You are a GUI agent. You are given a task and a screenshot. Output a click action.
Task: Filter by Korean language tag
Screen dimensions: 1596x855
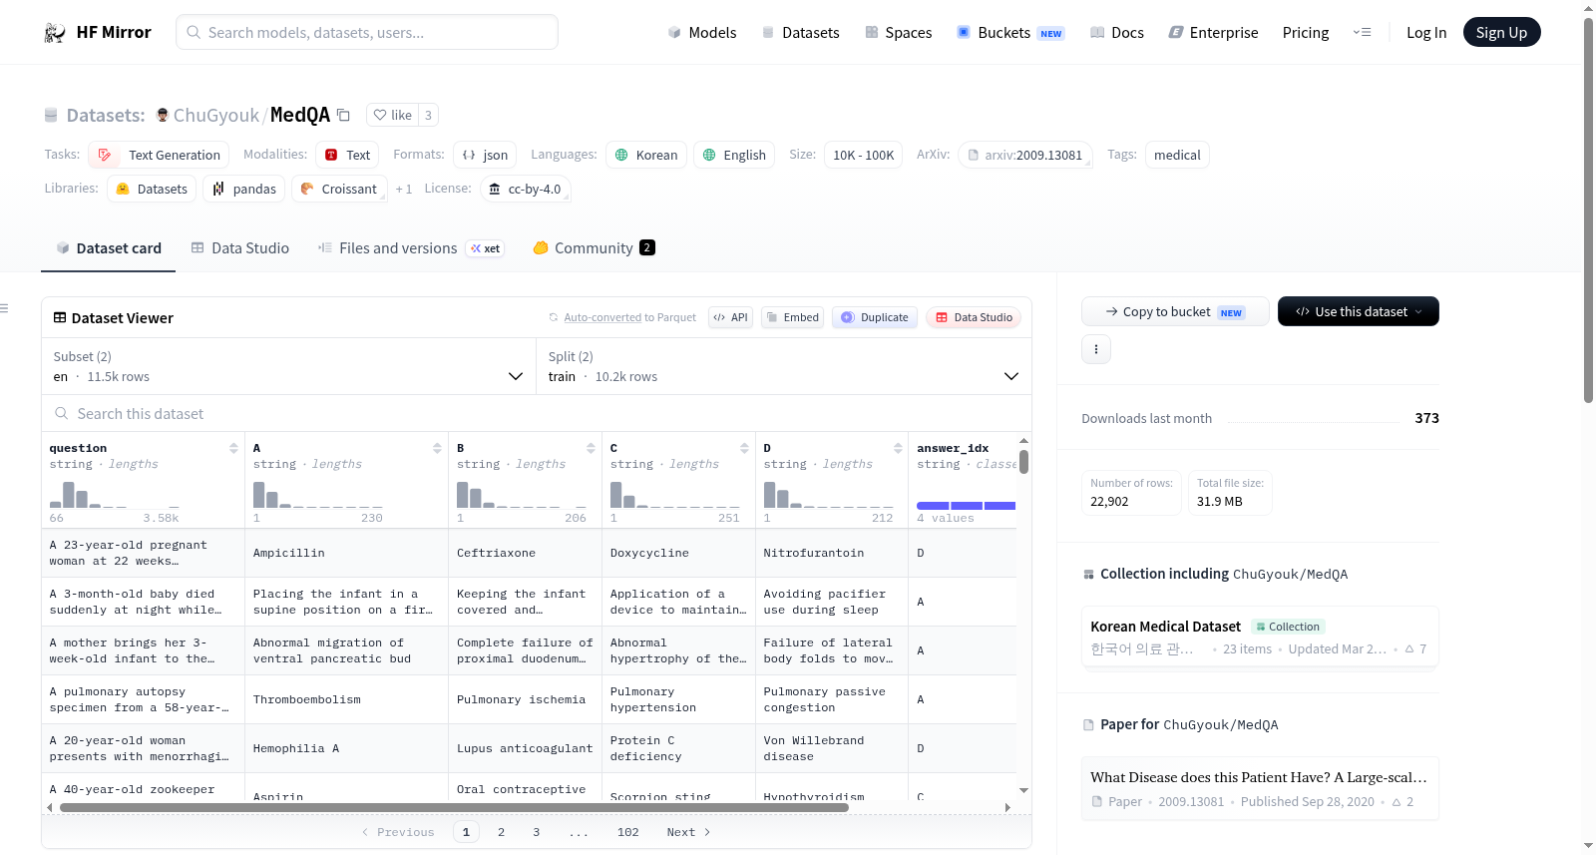(x=646, y=155)
